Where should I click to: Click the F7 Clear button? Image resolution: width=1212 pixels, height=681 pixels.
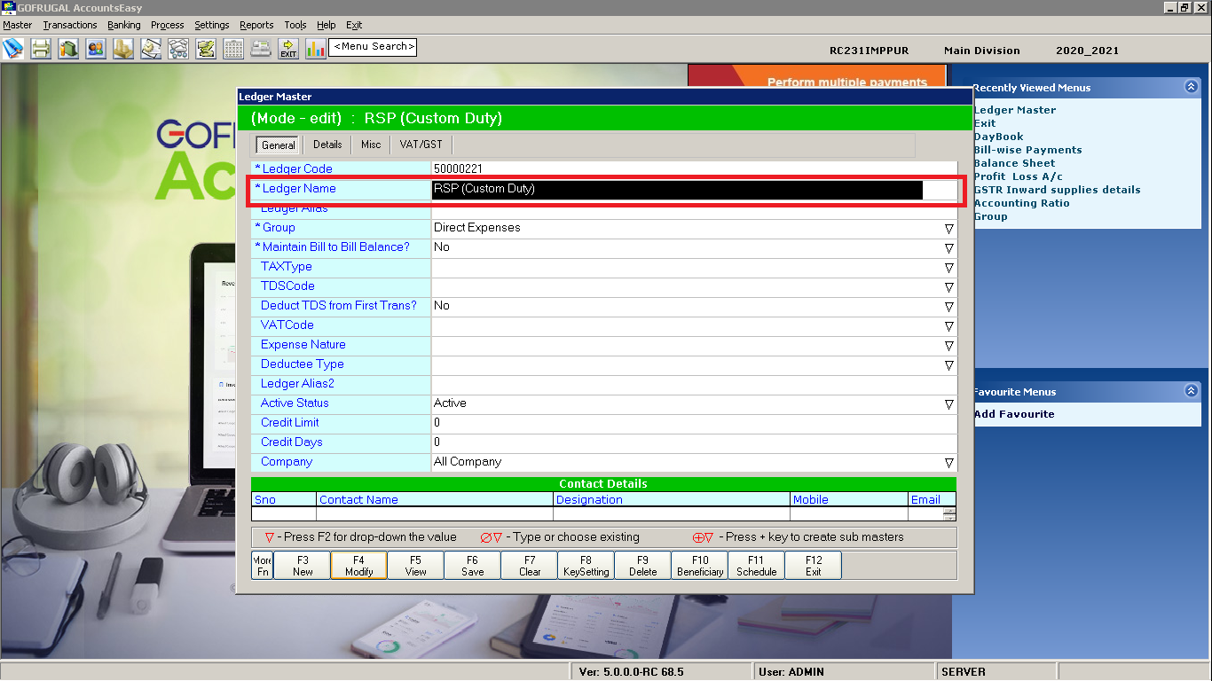(x=530, y=566)
